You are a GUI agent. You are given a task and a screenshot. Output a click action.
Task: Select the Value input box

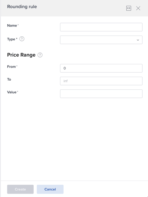(x=101, y=94)
